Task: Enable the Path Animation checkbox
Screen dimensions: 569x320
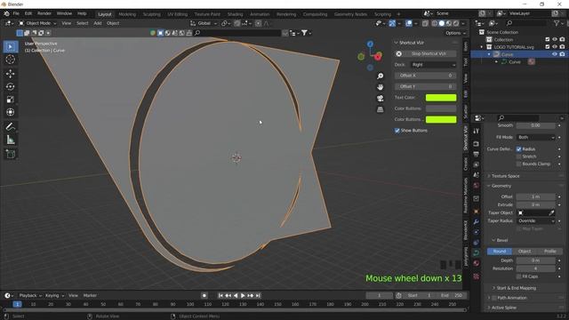Action: [x=494, y=298]
